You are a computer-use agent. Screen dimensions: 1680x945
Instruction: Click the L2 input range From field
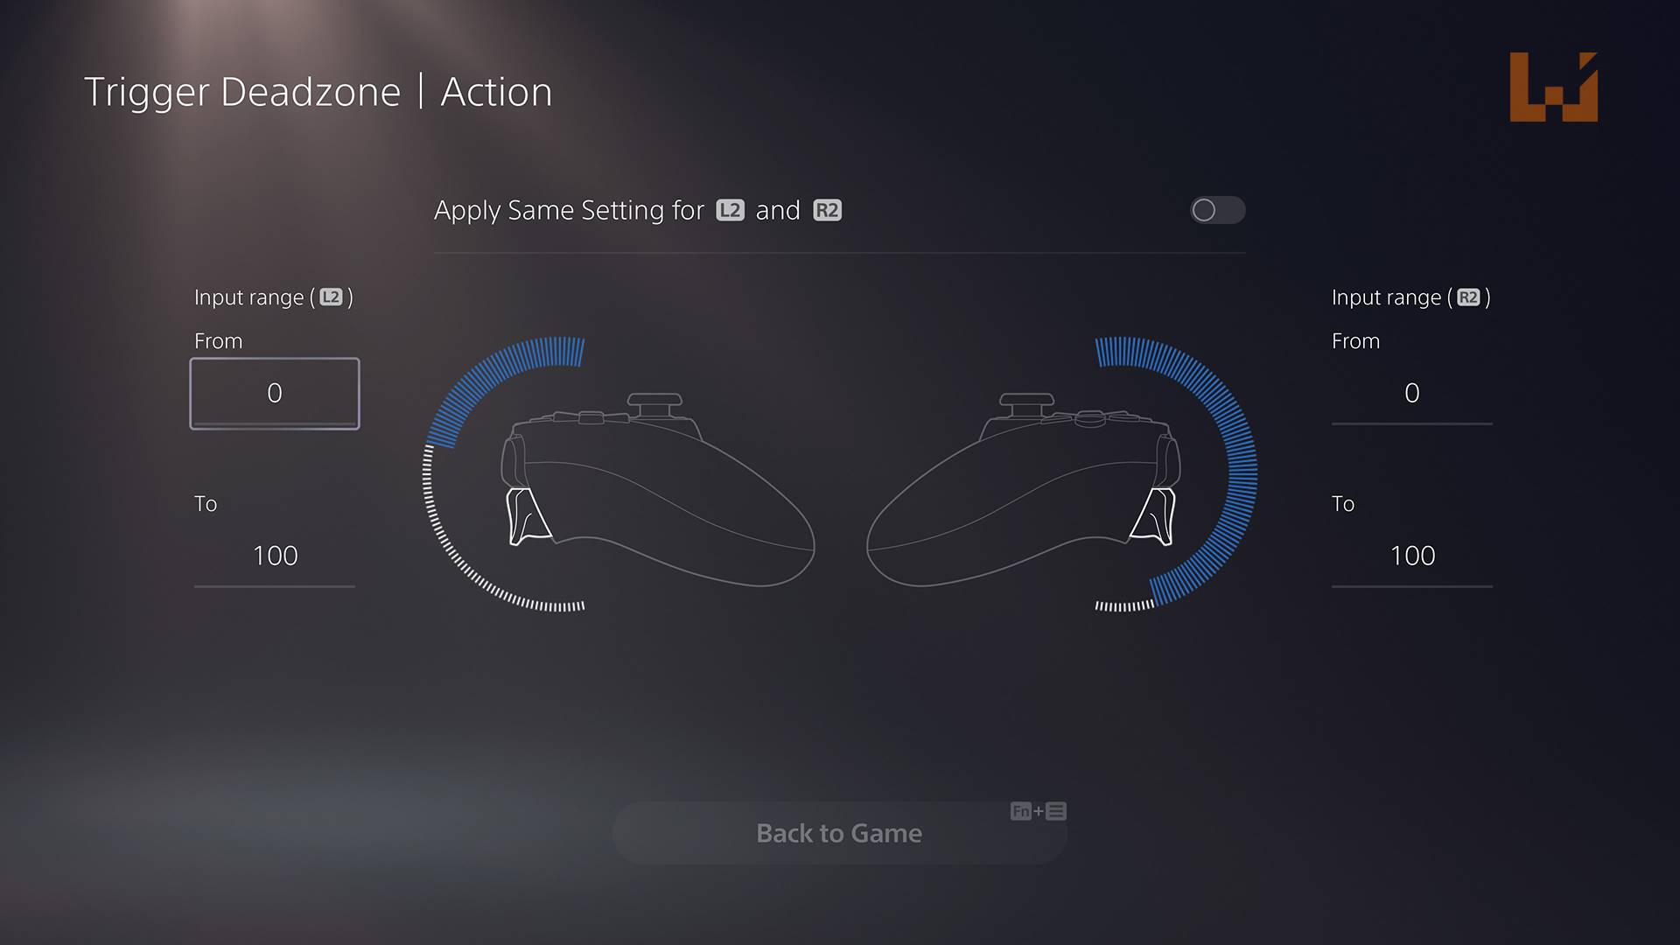[x=274, y=392]
